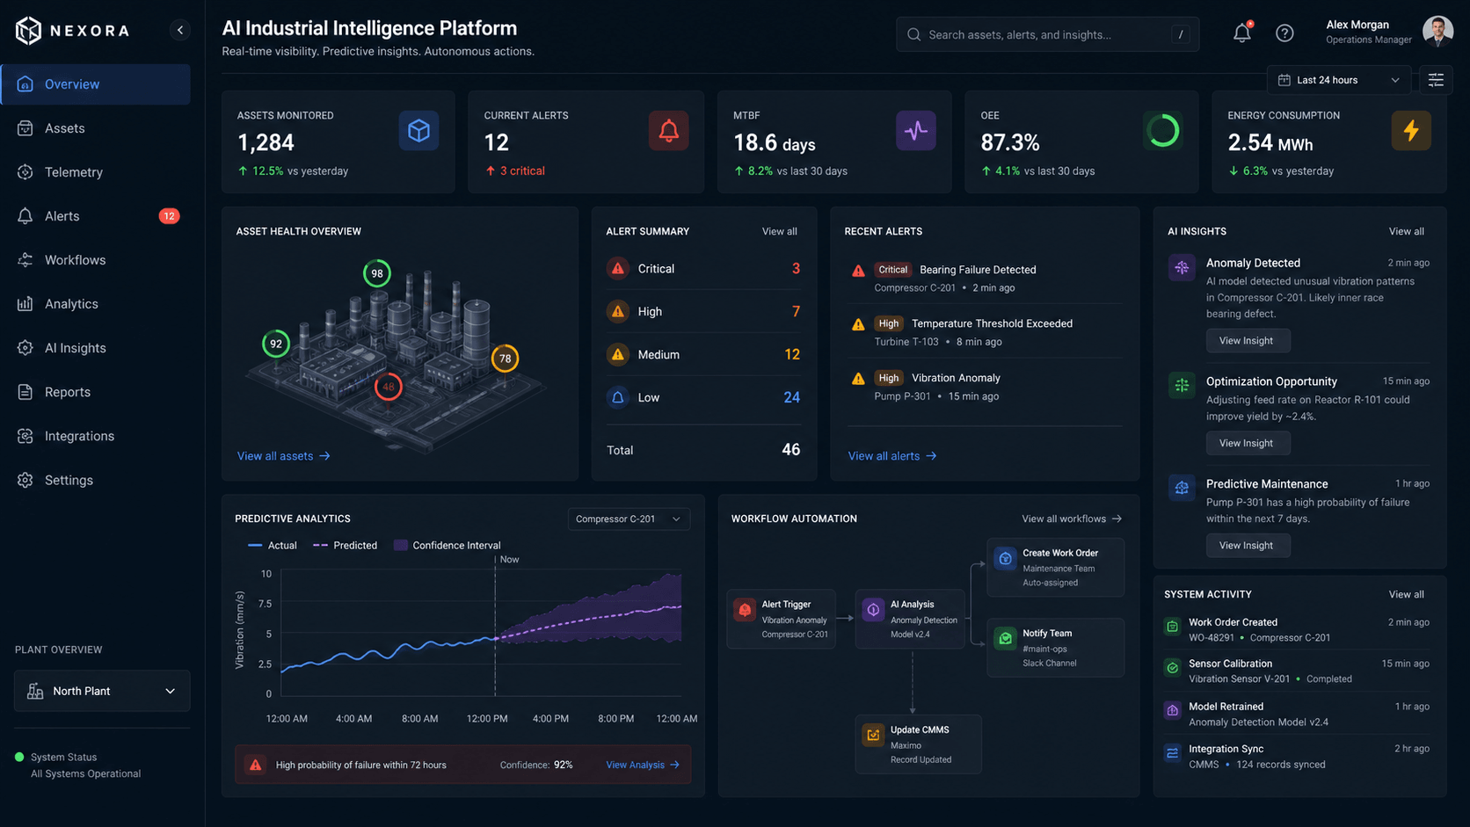Viewport: 1470px width, 827px height.
Task: Open Alex Morgan's profile avatar
Action: tap(1437, 32)
